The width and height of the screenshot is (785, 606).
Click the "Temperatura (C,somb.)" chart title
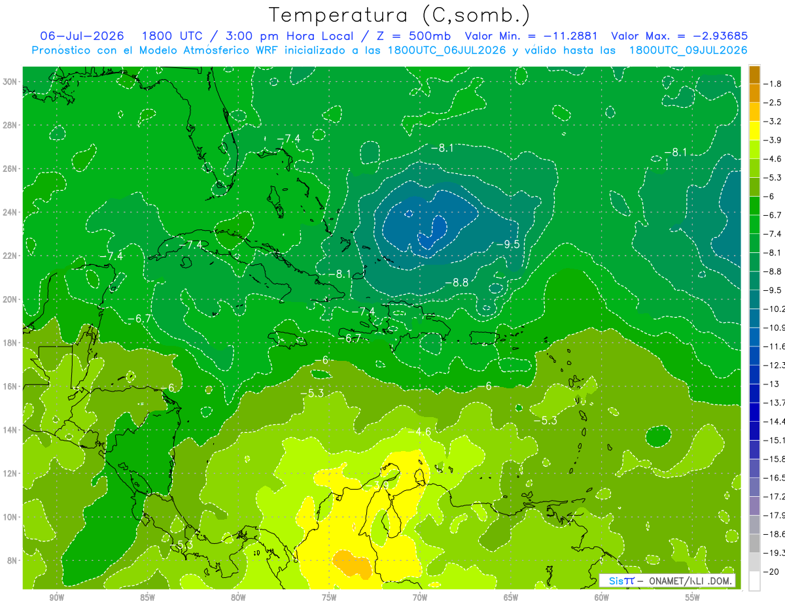pos(400,15)
